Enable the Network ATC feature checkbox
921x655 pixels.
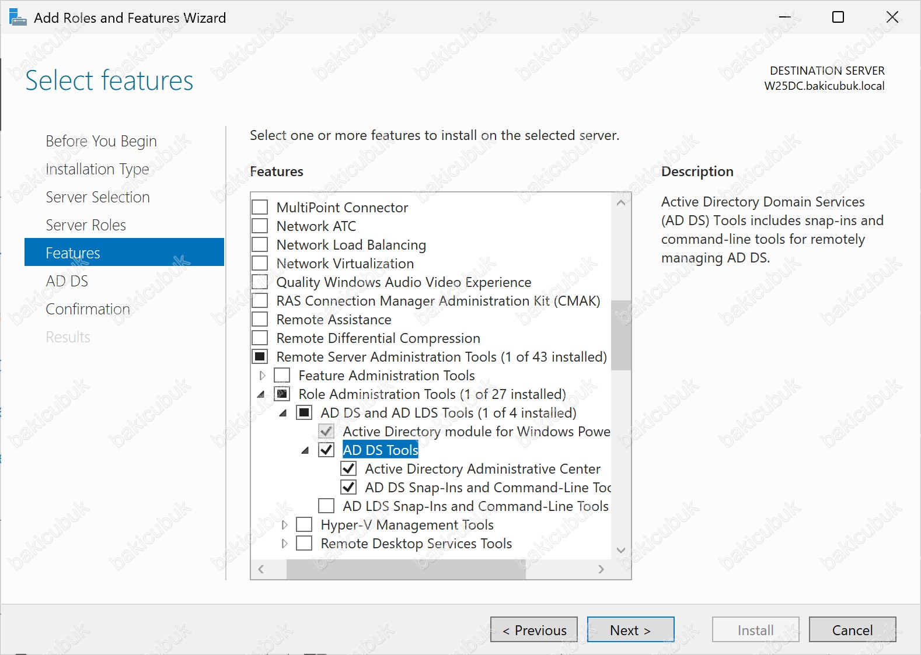click(x=260, y=226)
